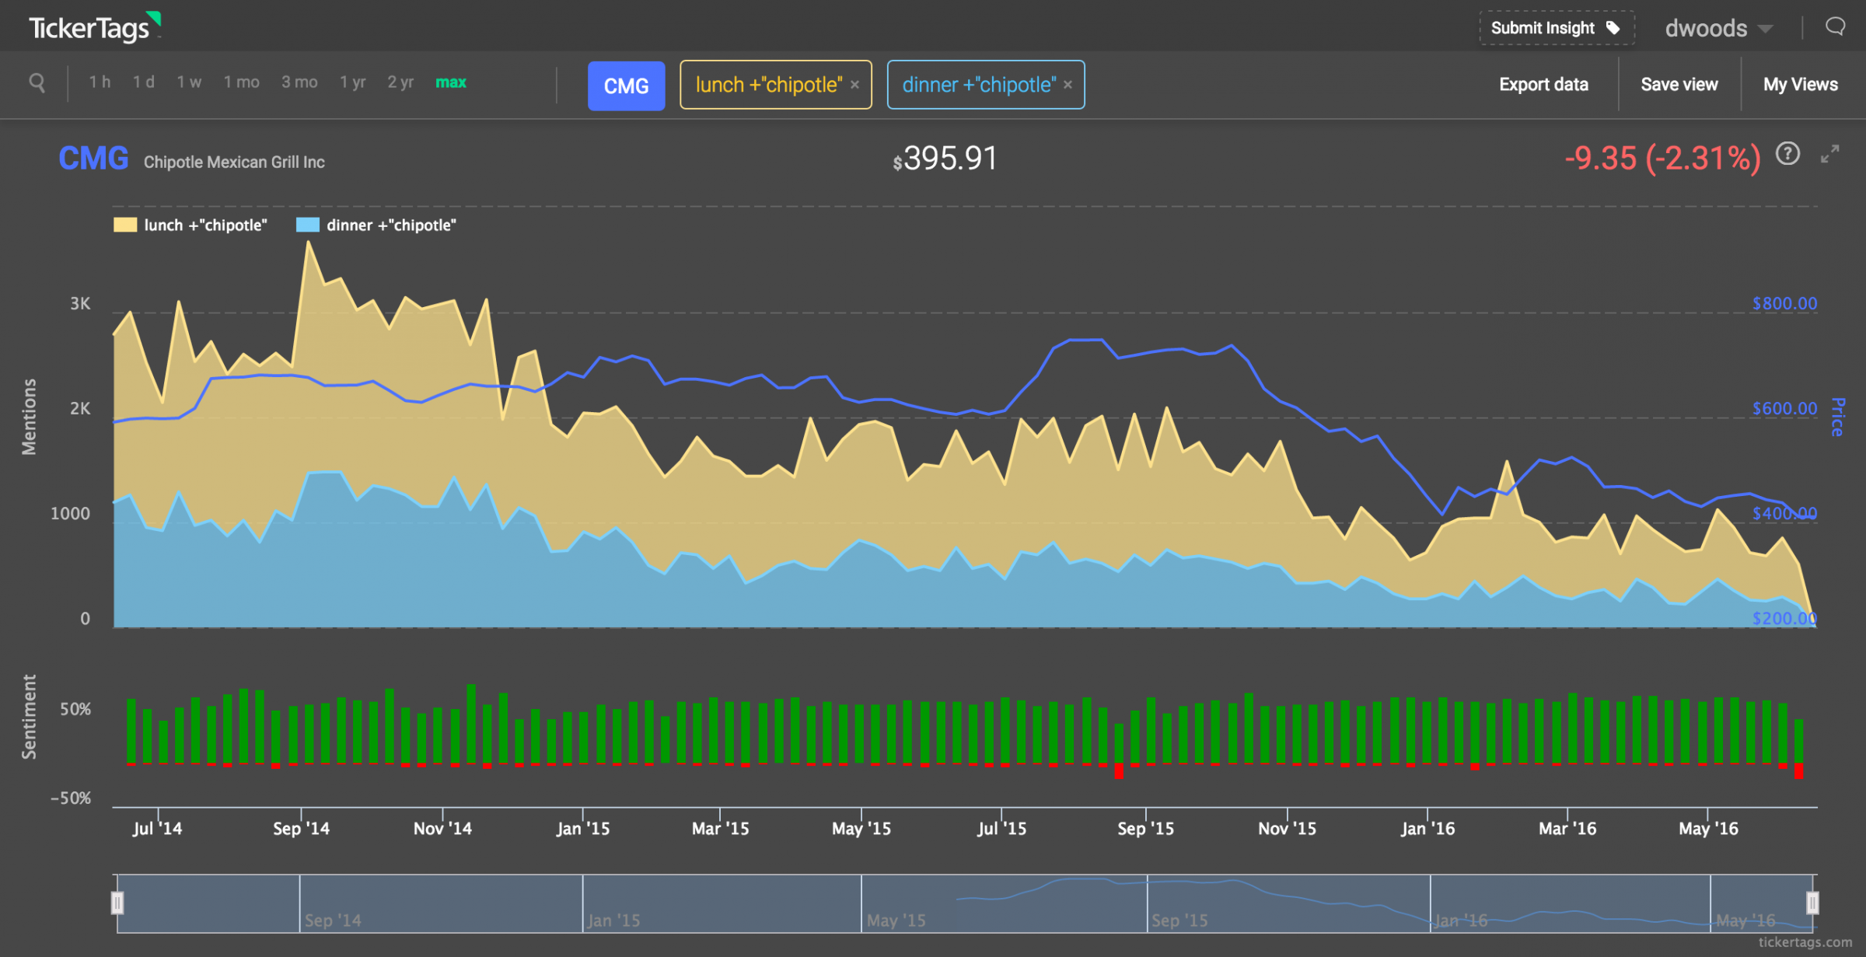Click the CMG ticker button
The height and width of the screenshot is (957, 1866).
(x=626, y=86)
